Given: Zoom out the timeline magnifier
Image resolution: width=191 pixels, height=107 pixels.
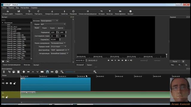Looking at the screenshot, I should coord(62,72).
